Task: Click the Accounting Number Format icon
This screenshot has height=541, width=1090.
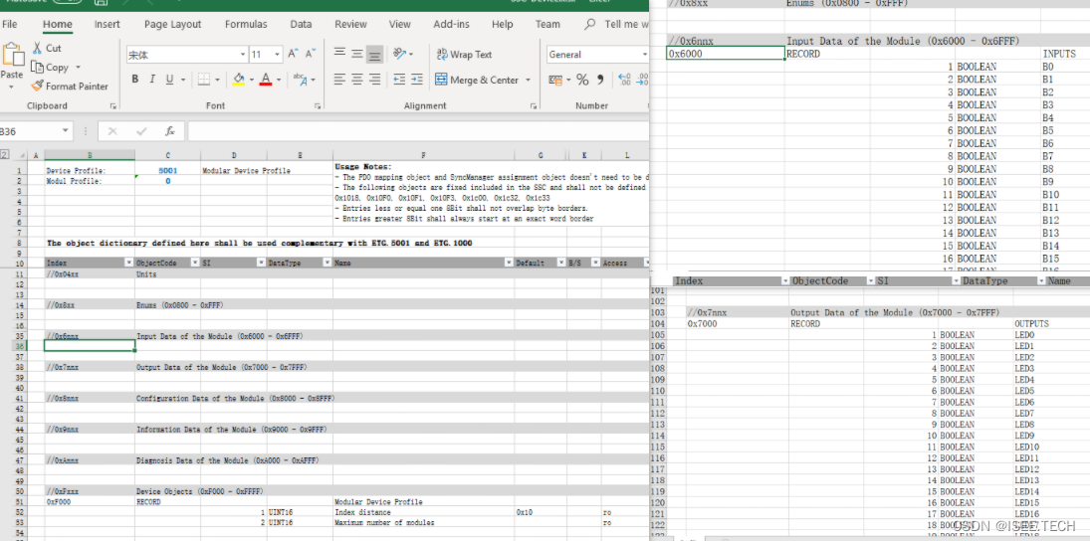Action: (554, 80)
